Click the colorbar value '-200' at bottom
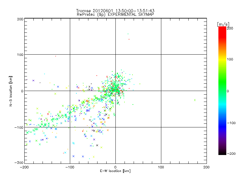This screenshot has width=243, height=182. pos(231,153)
